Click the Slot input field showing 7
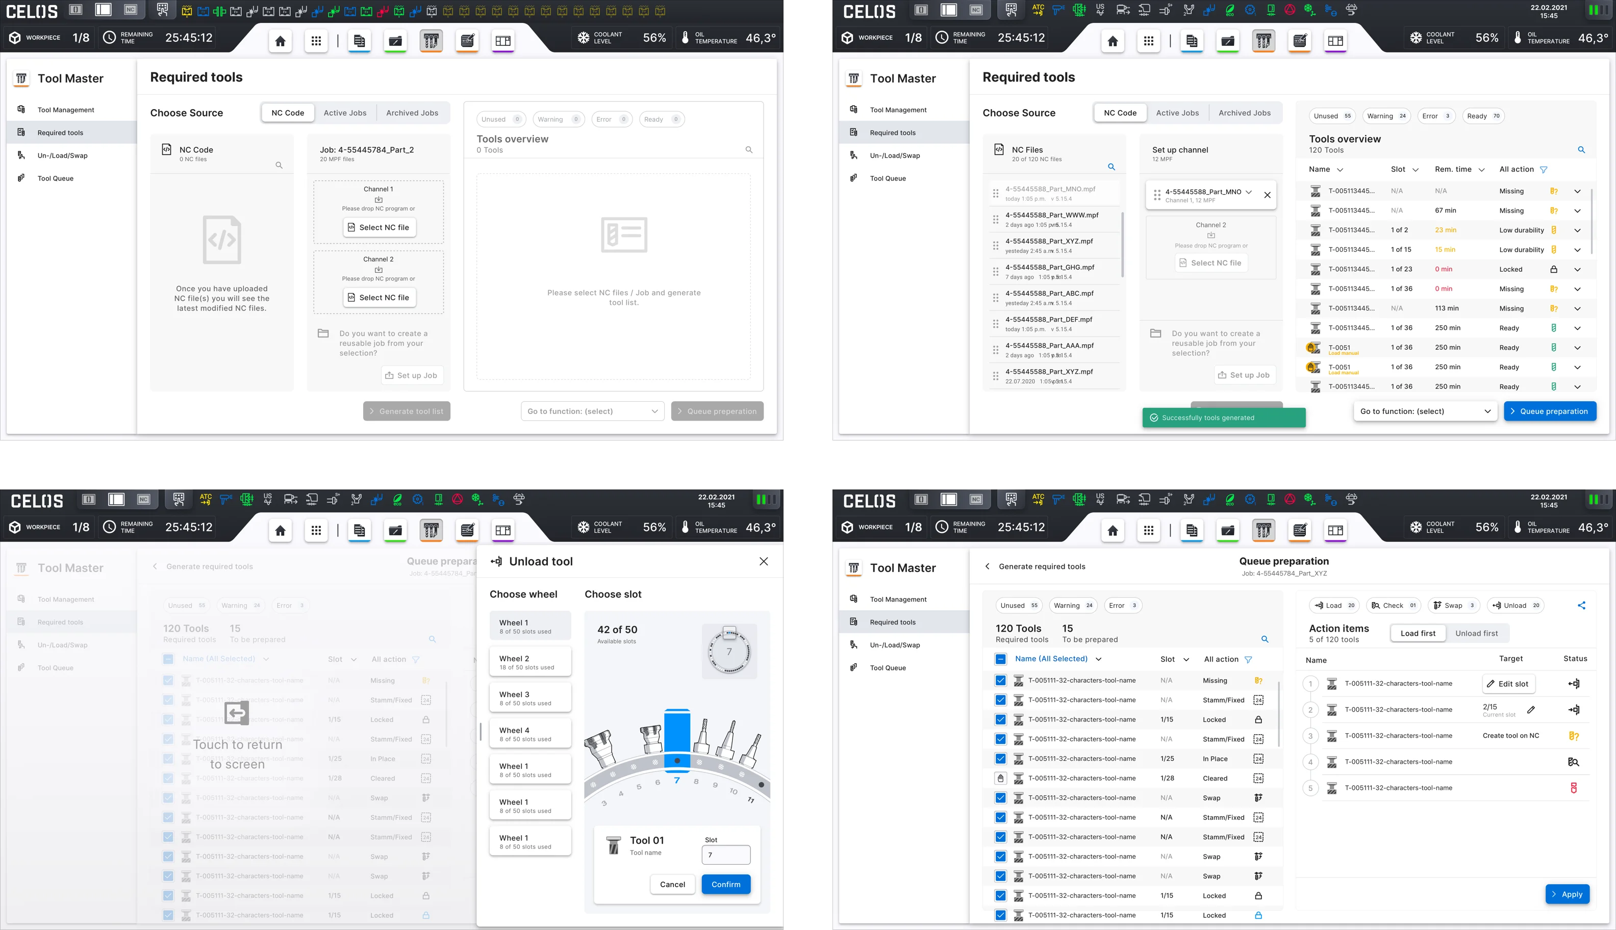This screenshot has width=1616, height=930. click(726, 855)
